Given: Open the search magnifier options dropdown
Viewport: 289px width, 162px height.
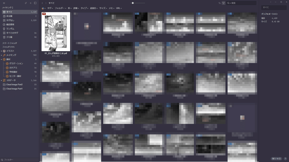Looking at the screenshot, I should 229,3.
